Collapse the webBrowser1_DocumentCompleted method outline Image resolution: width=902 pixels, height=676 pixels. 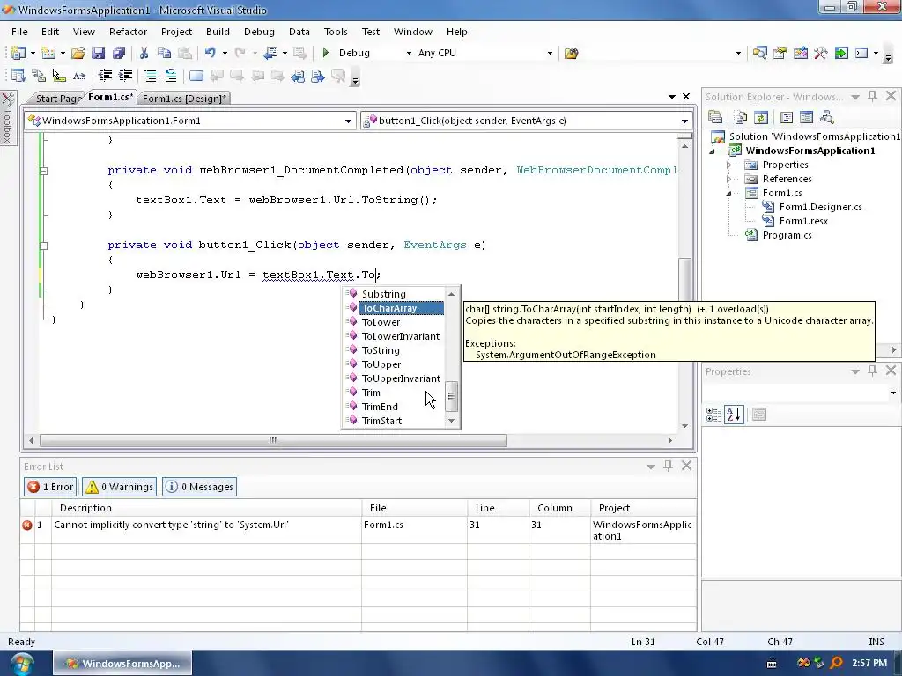point(44,170)
